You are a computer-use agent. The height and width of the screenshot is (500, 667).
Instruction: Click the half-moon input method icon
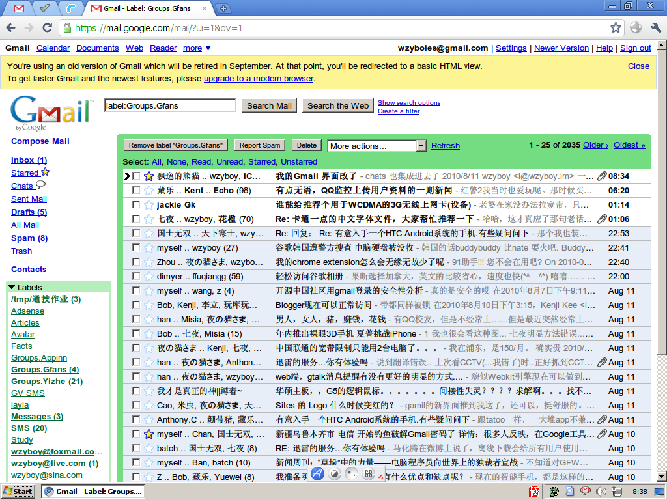[x=335, y=474]
